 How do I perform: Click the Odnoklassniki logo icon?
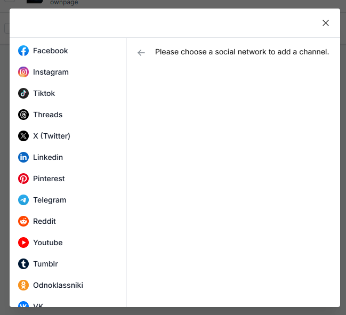point(23,285)
